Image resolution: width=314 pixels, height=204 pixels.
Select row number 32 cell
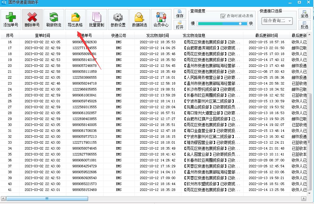click(x=10, y=137)
